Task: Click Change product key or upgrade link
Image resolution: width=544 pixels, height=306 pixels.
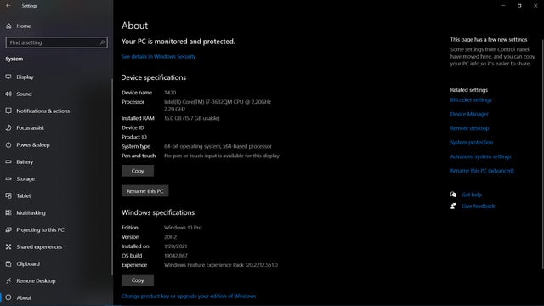Action: coord(189,297)
